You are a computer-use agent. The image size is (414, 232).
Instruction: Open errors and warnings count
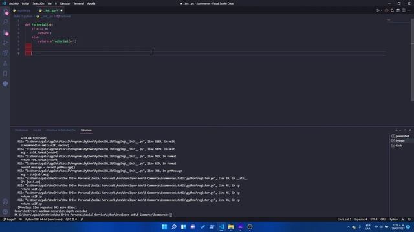[71, 219]
